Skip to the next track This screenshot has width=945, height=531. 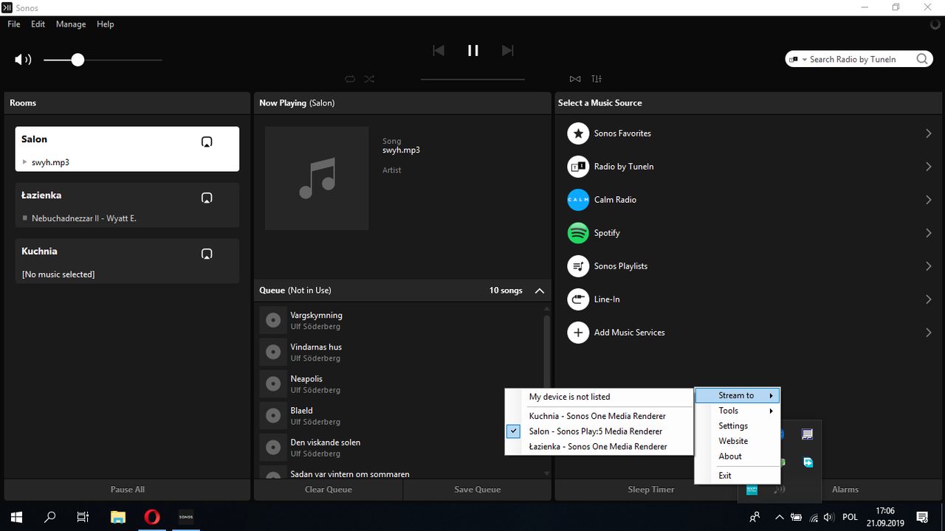(507, 50)
